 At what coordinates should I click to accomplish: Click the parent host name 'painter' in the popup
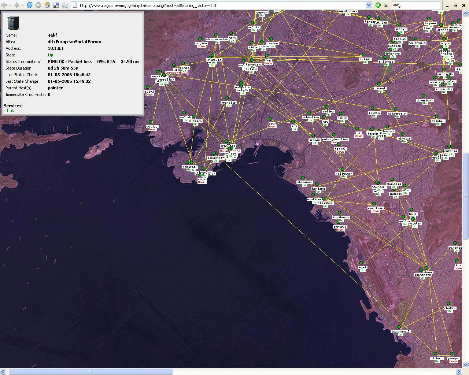[55, 88]
